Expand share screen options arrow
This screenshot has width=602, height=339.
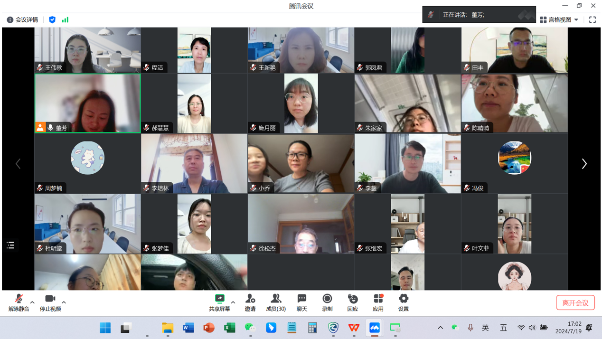[233, 302]
